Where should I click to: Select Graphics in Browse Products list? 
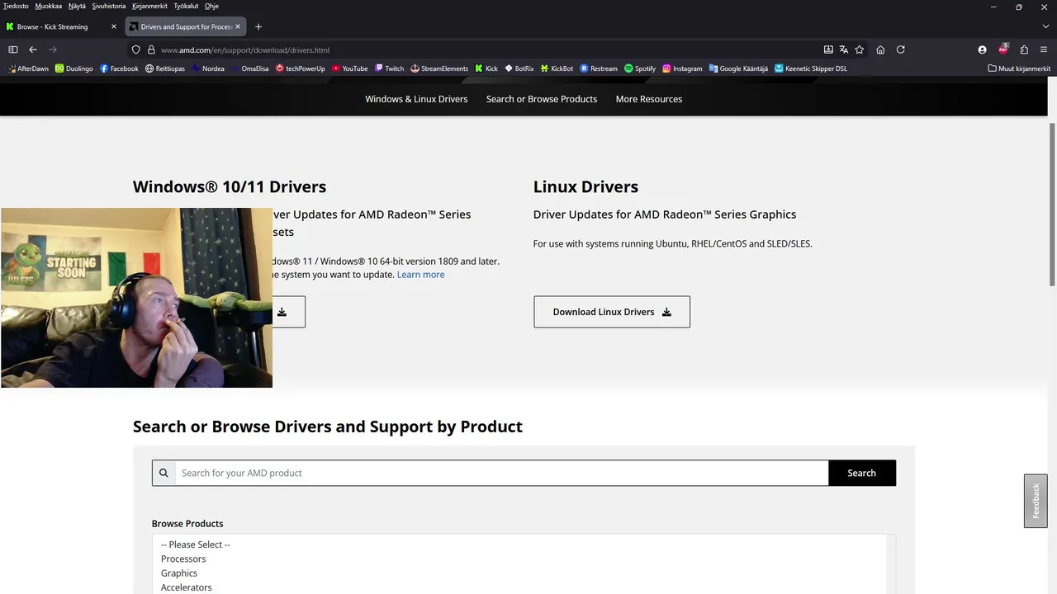click(519, 573)
